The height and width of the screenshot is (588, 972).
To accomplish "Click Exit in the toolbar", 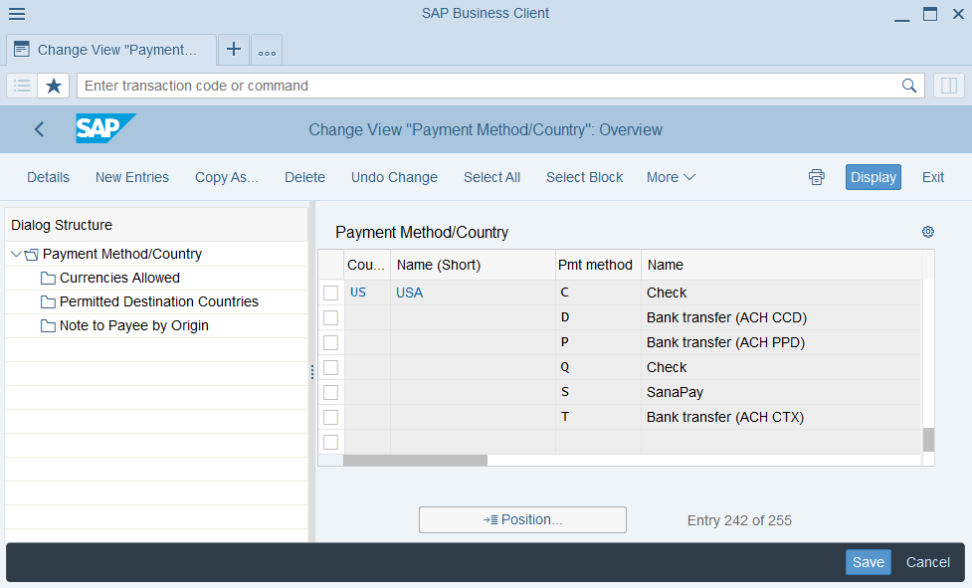I will point(933,177).
